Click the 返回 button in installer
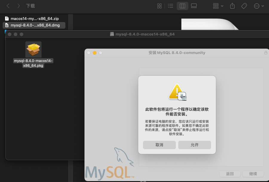 click(230, 174)
